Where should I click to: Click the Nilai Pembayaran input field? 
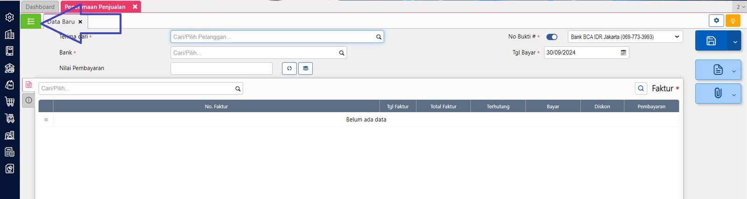221,68
